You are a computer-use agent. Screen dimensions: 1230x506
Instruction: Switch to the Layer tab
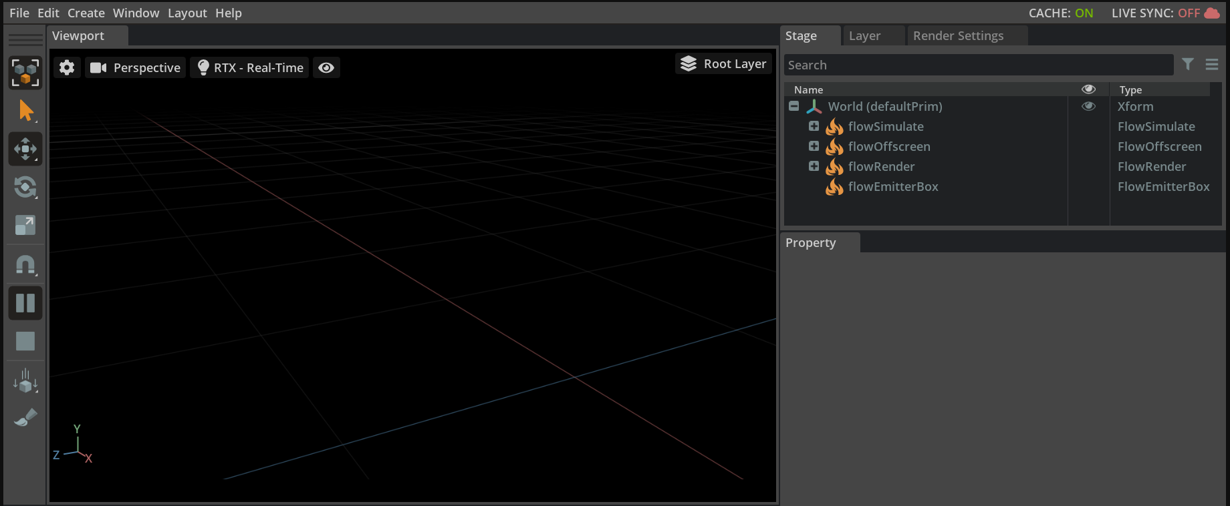873,35
